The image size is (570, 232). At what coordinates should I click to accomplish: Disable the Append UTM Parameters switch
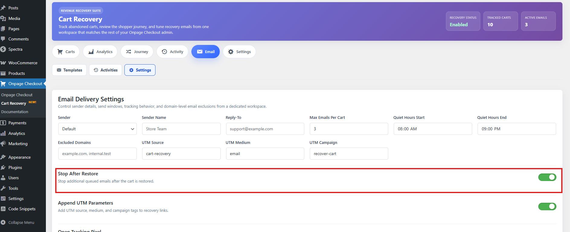547,207
